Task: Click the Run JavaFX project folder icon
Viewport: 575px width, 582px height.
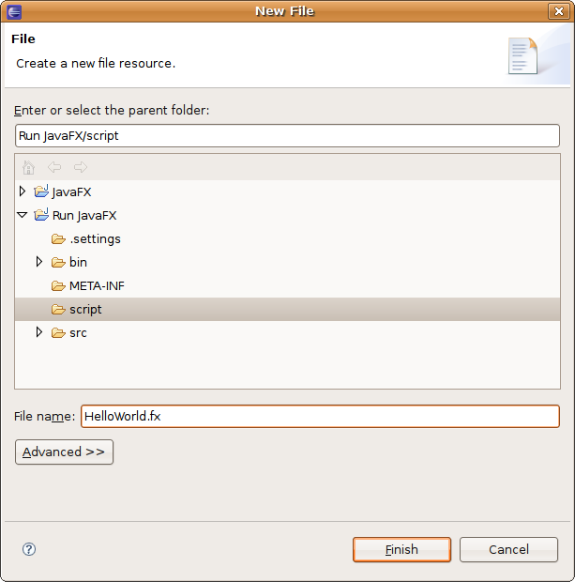Action: (41, 215)
